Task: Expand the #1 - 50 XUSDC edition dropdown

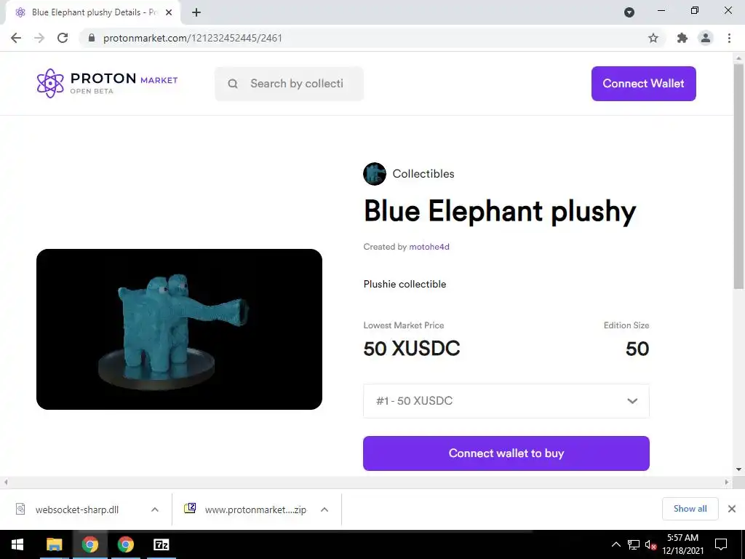Action: tap(506, 401)
